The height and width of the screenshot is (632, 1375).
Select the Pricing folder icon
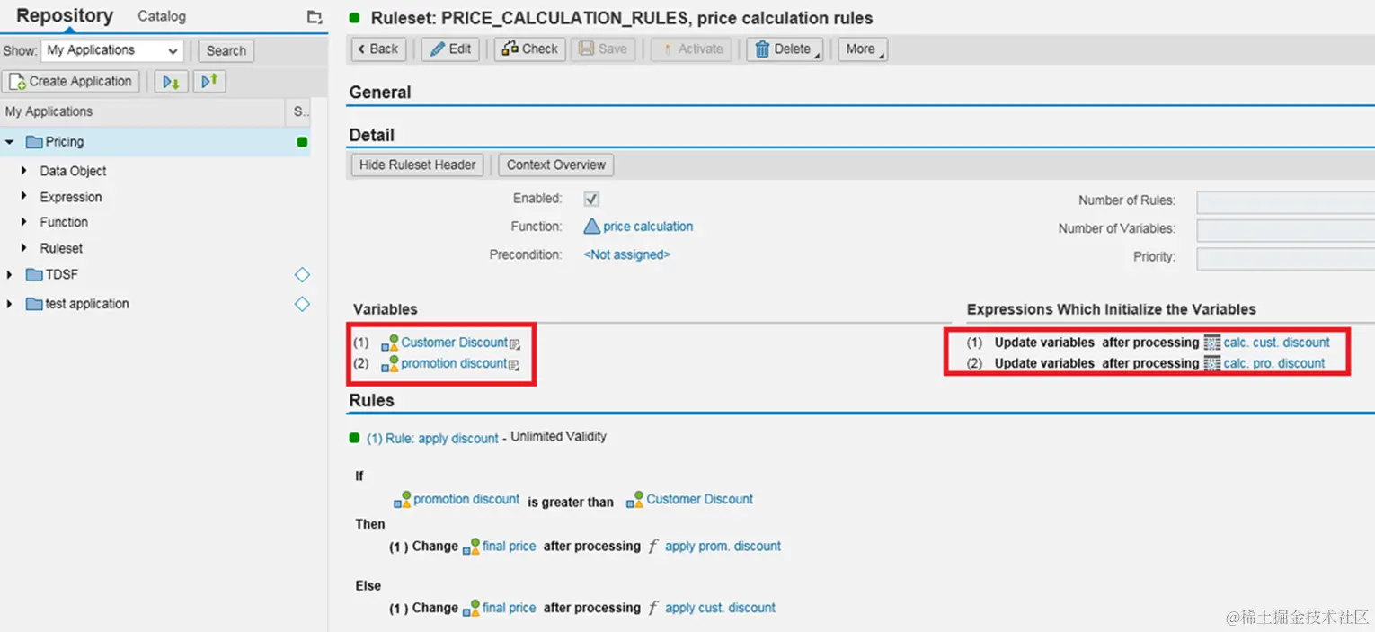[x=34, y=142]
